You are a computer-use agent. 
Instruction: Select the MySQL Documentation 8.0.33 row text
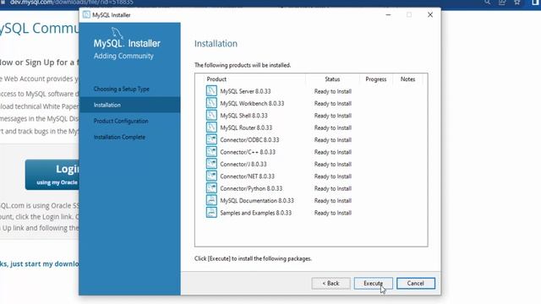(x=257, y=201)
